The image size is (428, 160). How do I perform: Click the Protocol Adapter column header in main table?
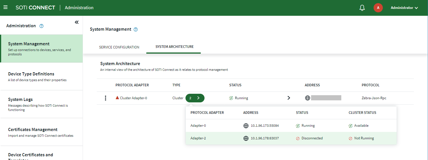click(x=132, y=85)
